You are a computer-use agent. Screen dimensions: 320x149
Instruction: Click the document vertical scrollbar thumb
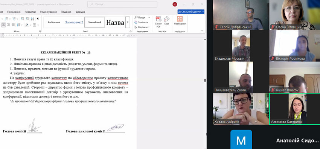(x=205, y=80)
